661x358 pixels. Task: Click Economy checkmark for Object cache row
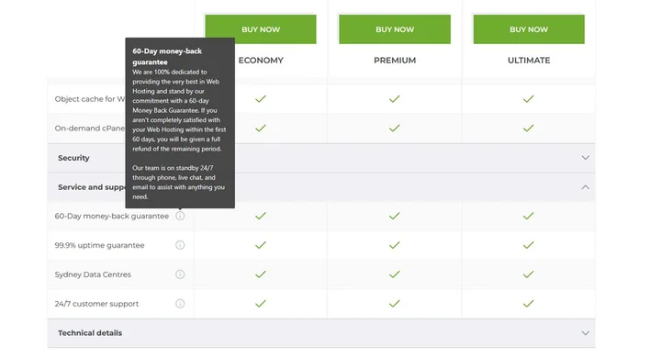[x=261, y=98]
